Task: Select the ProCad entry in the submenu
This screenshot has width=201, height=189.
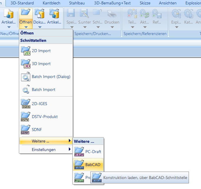Action: [x=82, y=178]
